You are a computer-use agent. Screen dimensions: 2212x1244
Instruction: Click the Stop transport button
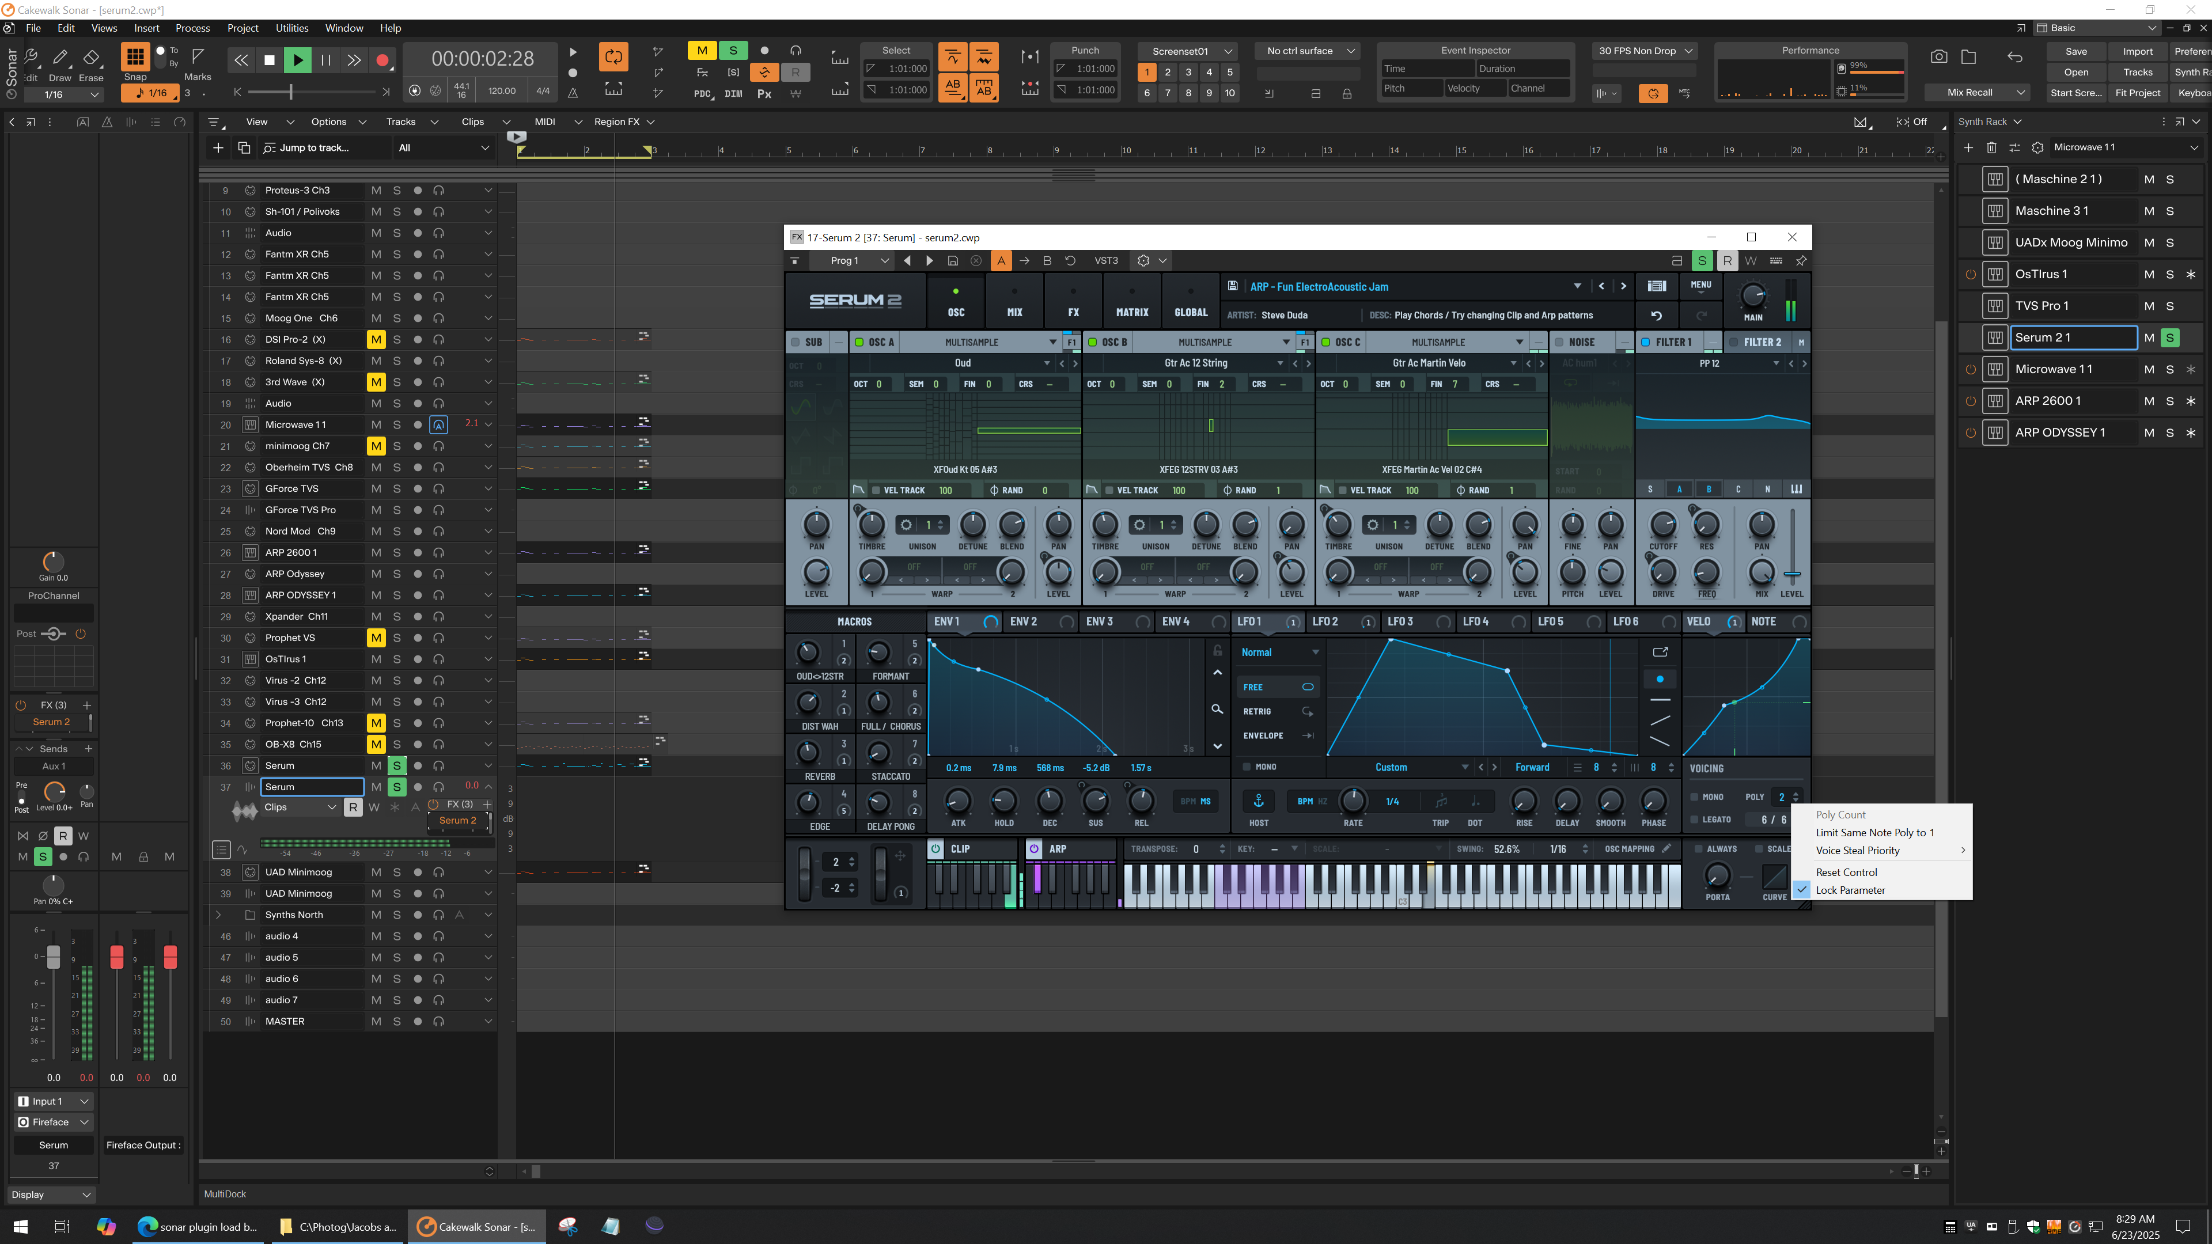(x=269, y=60)
